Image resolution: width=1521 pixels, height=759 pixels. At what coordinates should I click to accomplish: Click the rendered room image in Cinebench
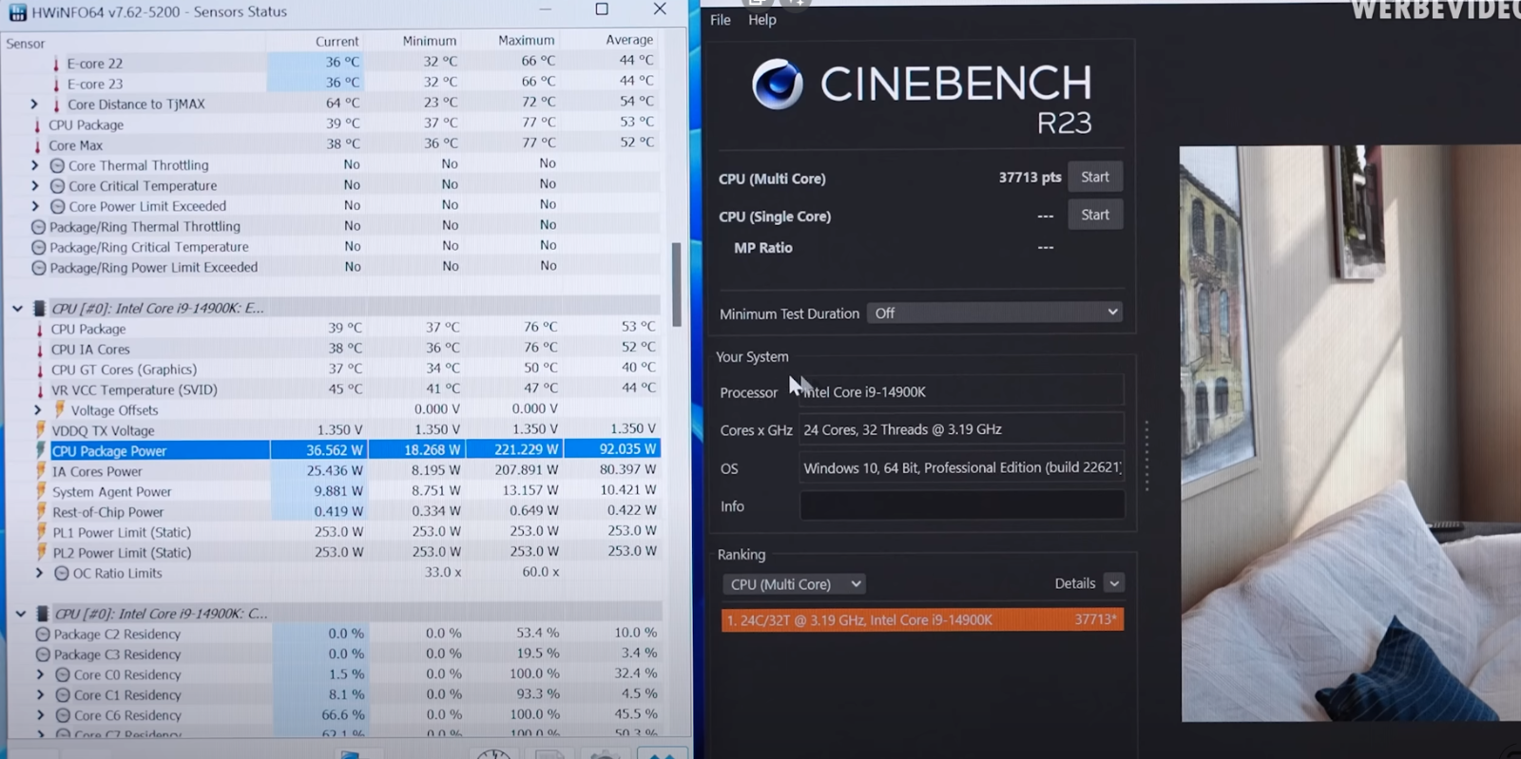pyautogui.click(x=1350, y=433)
